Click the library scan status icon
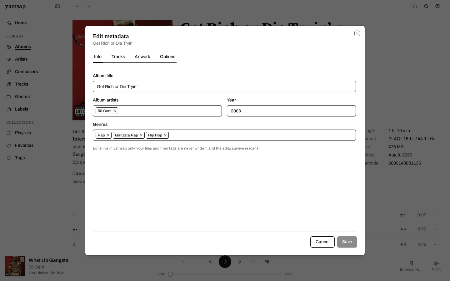This screenshot has height=281, width=450. (415, 6)
